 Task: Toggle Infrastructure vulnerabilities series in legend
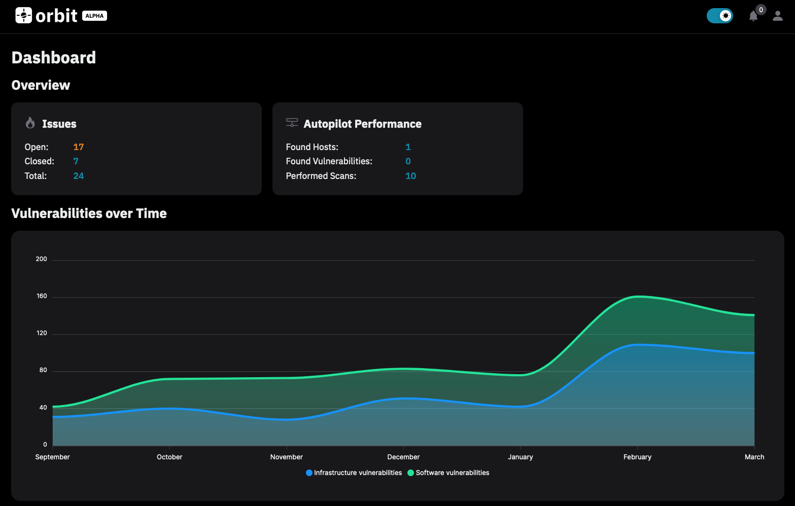tap(358, 473)
